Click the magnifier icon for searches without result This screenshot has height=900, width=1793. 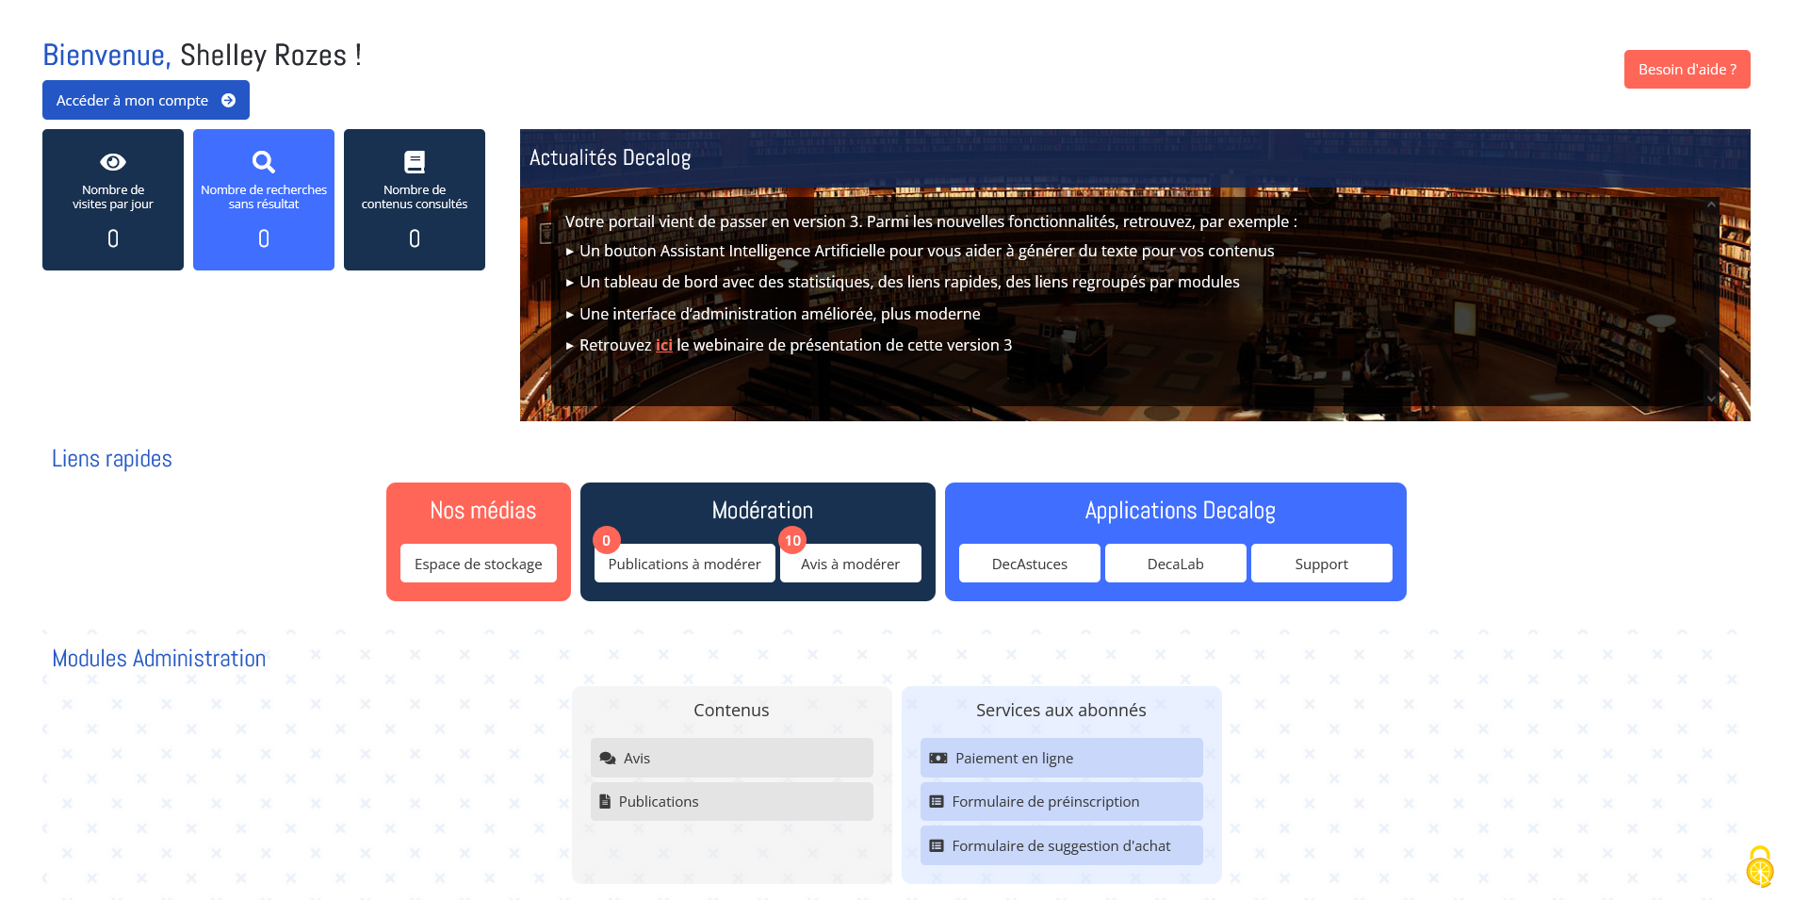(x=264, y=162)
